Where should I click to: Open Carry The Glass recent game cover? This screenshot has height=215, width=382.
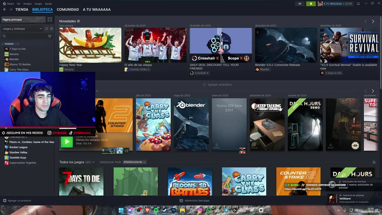click(x=153, y=125)
